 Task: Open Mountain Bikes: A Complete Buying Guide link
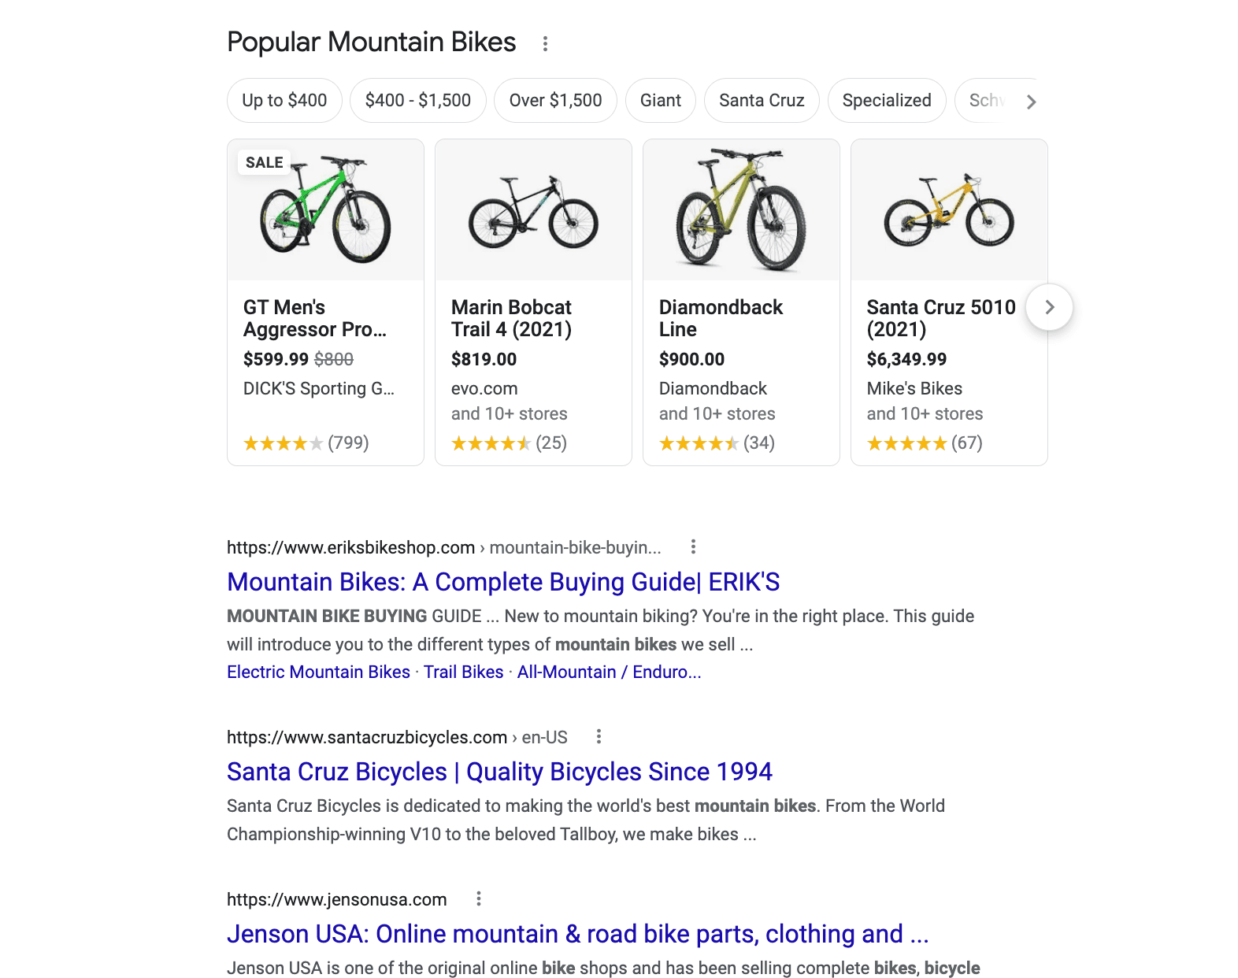[x=503, y=582]
